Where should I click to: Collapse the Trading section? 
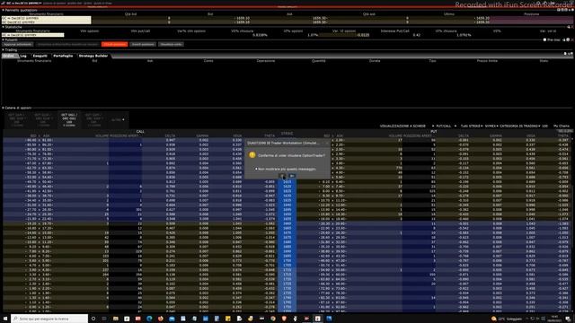3,49
